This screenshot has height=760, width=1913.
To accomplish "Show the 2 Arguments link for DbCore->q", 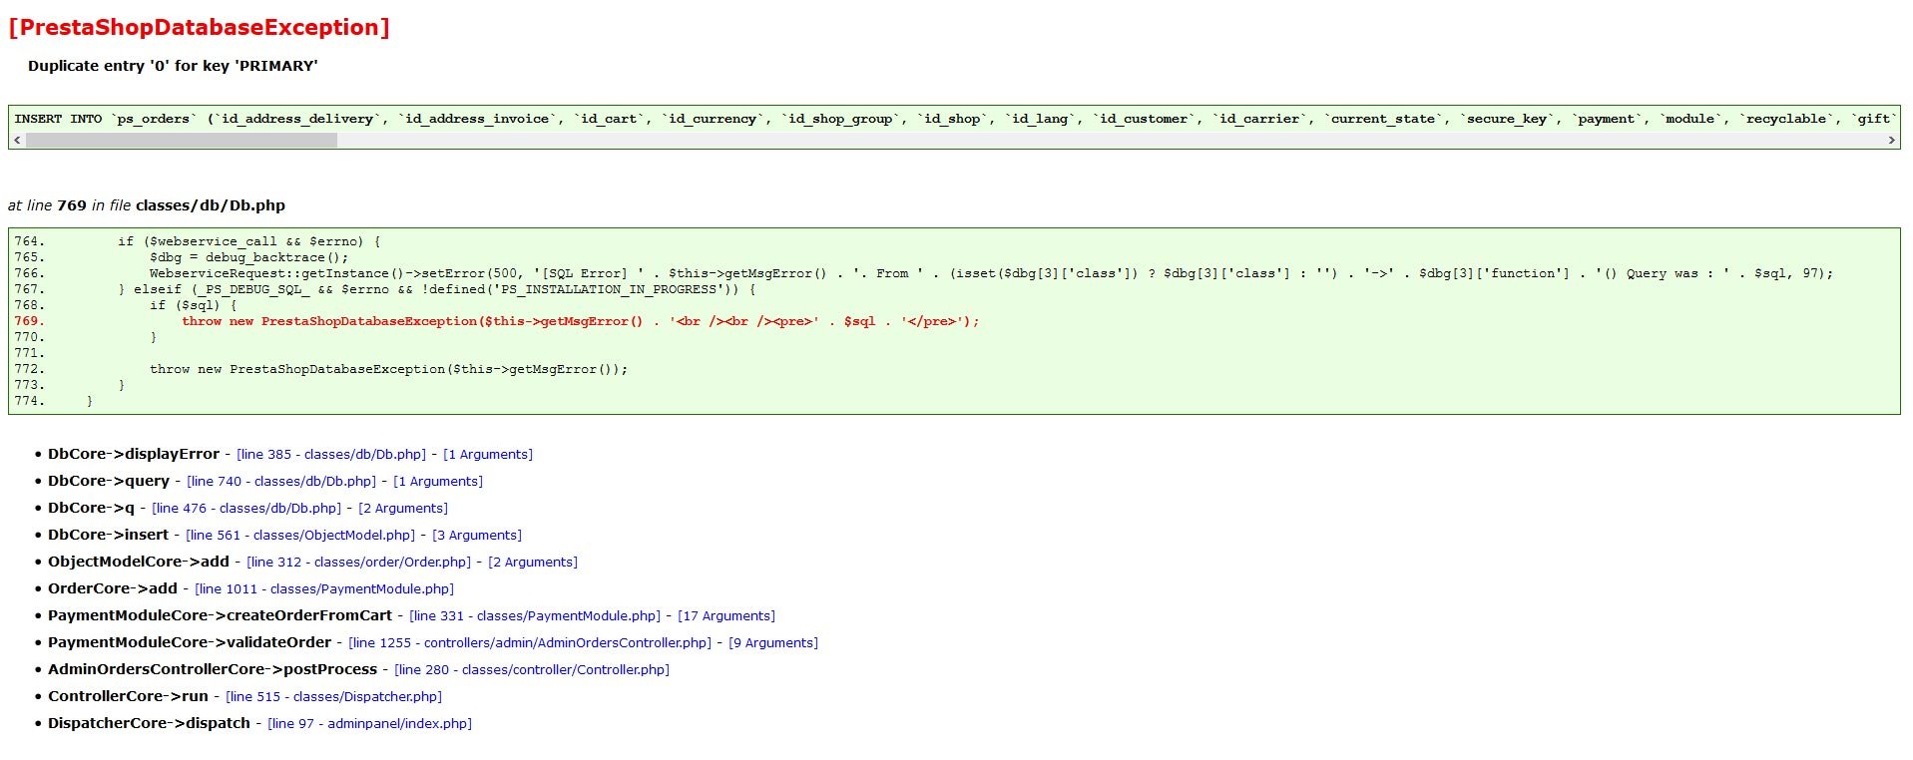I will coord(403,509).
